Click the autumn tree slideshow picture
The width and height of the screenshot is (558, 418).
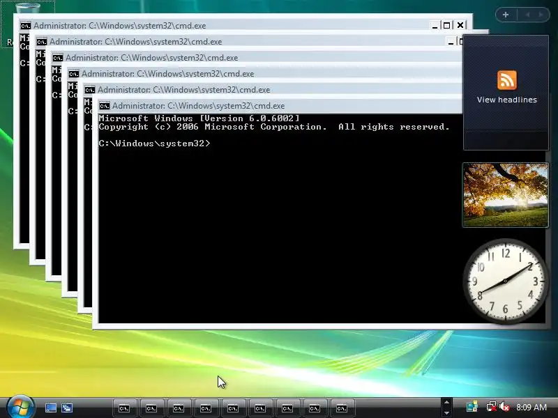tap(505, 195)
